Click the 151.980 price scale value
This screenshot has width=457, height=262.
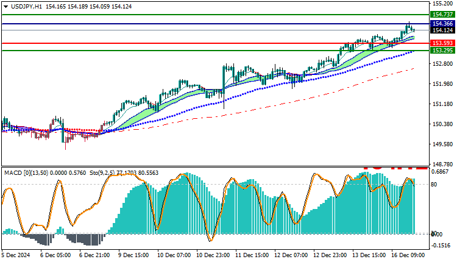click(x=443, y=84)
